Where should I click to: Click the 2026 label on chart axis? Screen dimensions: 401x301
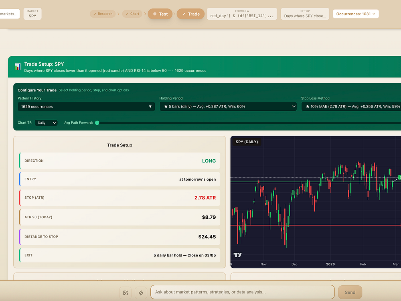[330, 264]
